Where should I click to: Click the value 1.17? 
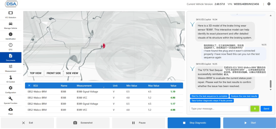click(x=173, y=104)
